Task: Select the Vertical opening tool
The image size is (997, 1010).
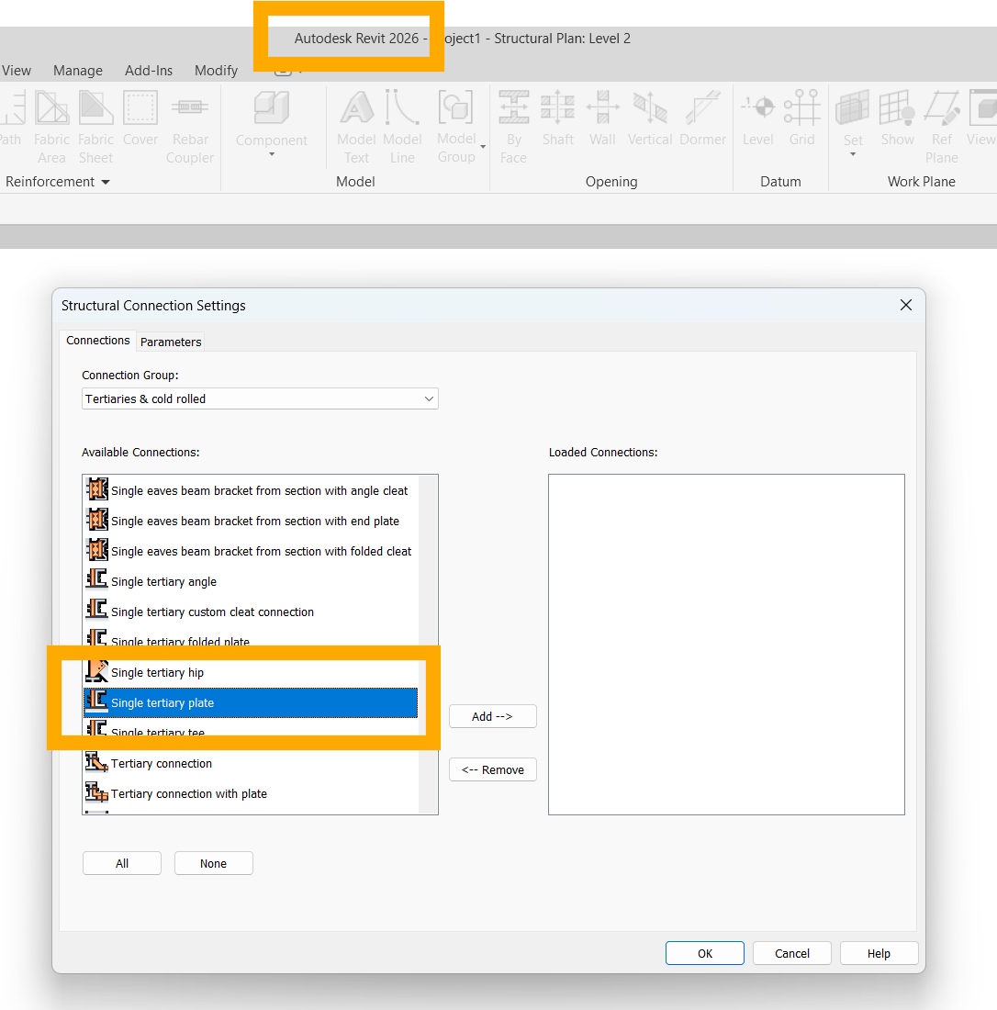Action: pyautogui.click(x=650, y=119)
